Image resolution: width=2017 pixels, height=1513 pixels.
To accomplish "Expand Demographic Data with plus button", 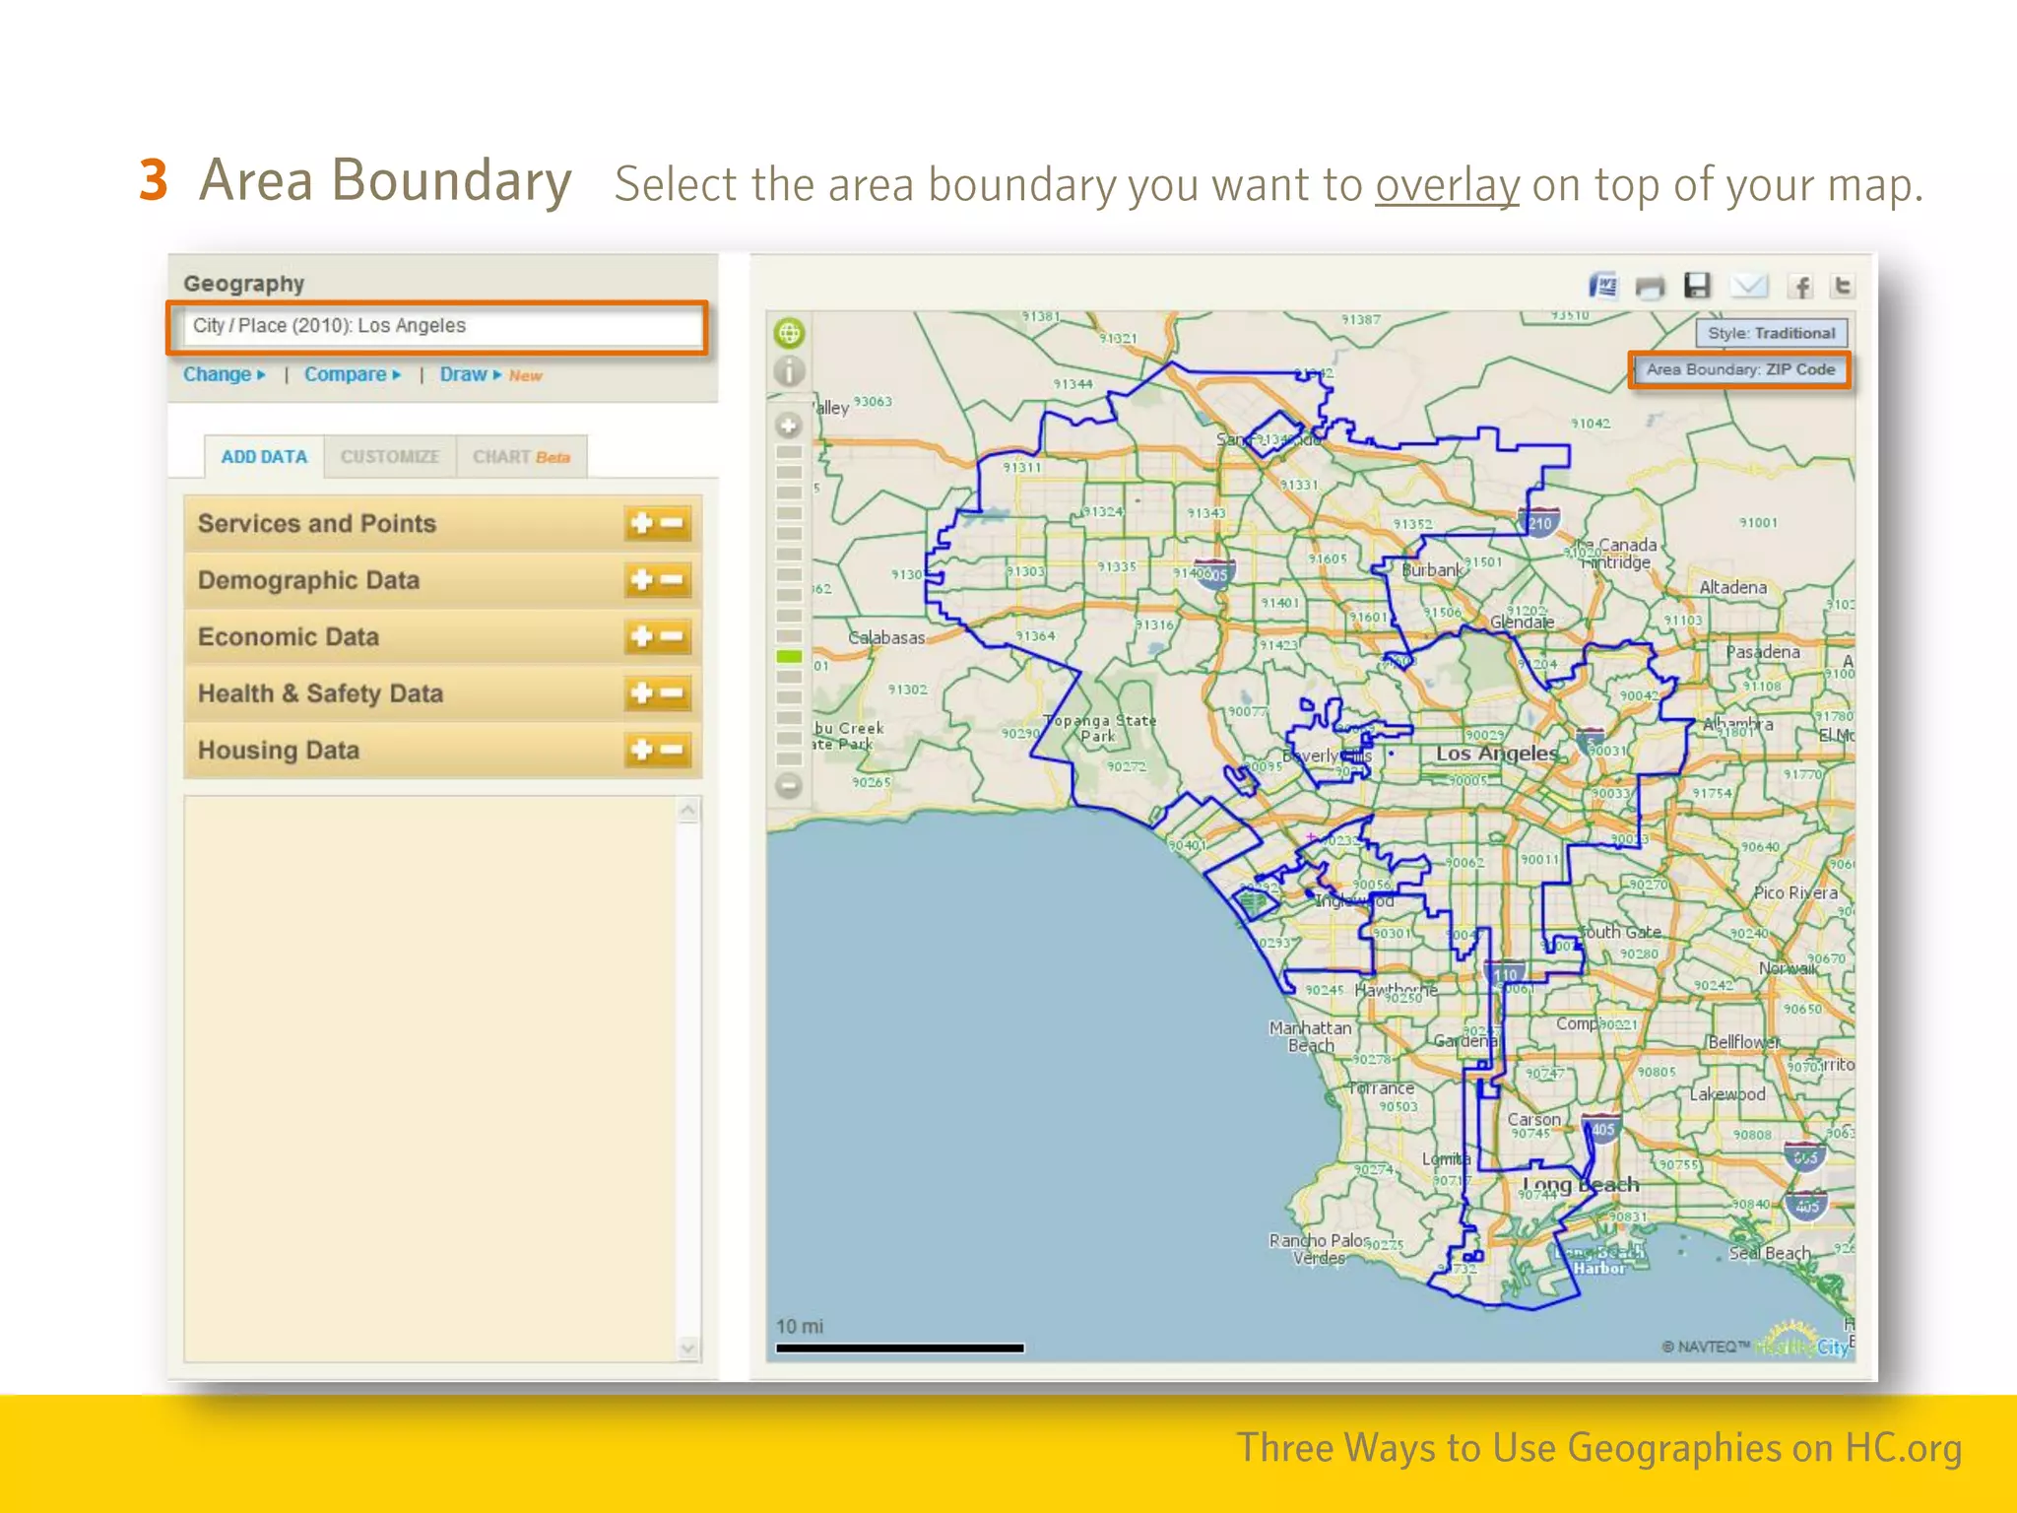I will (641, 580).
